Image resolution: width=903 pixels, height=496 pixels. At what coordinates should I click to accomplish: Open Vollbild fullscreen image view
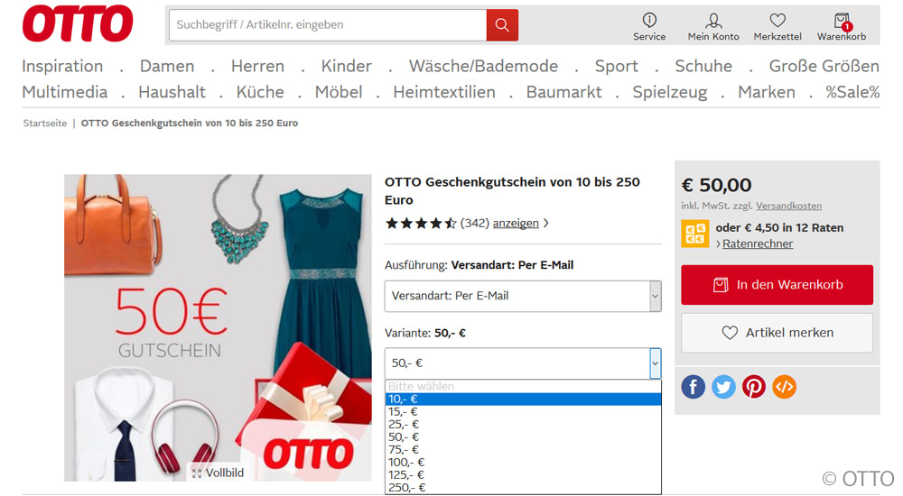(219, 473)
